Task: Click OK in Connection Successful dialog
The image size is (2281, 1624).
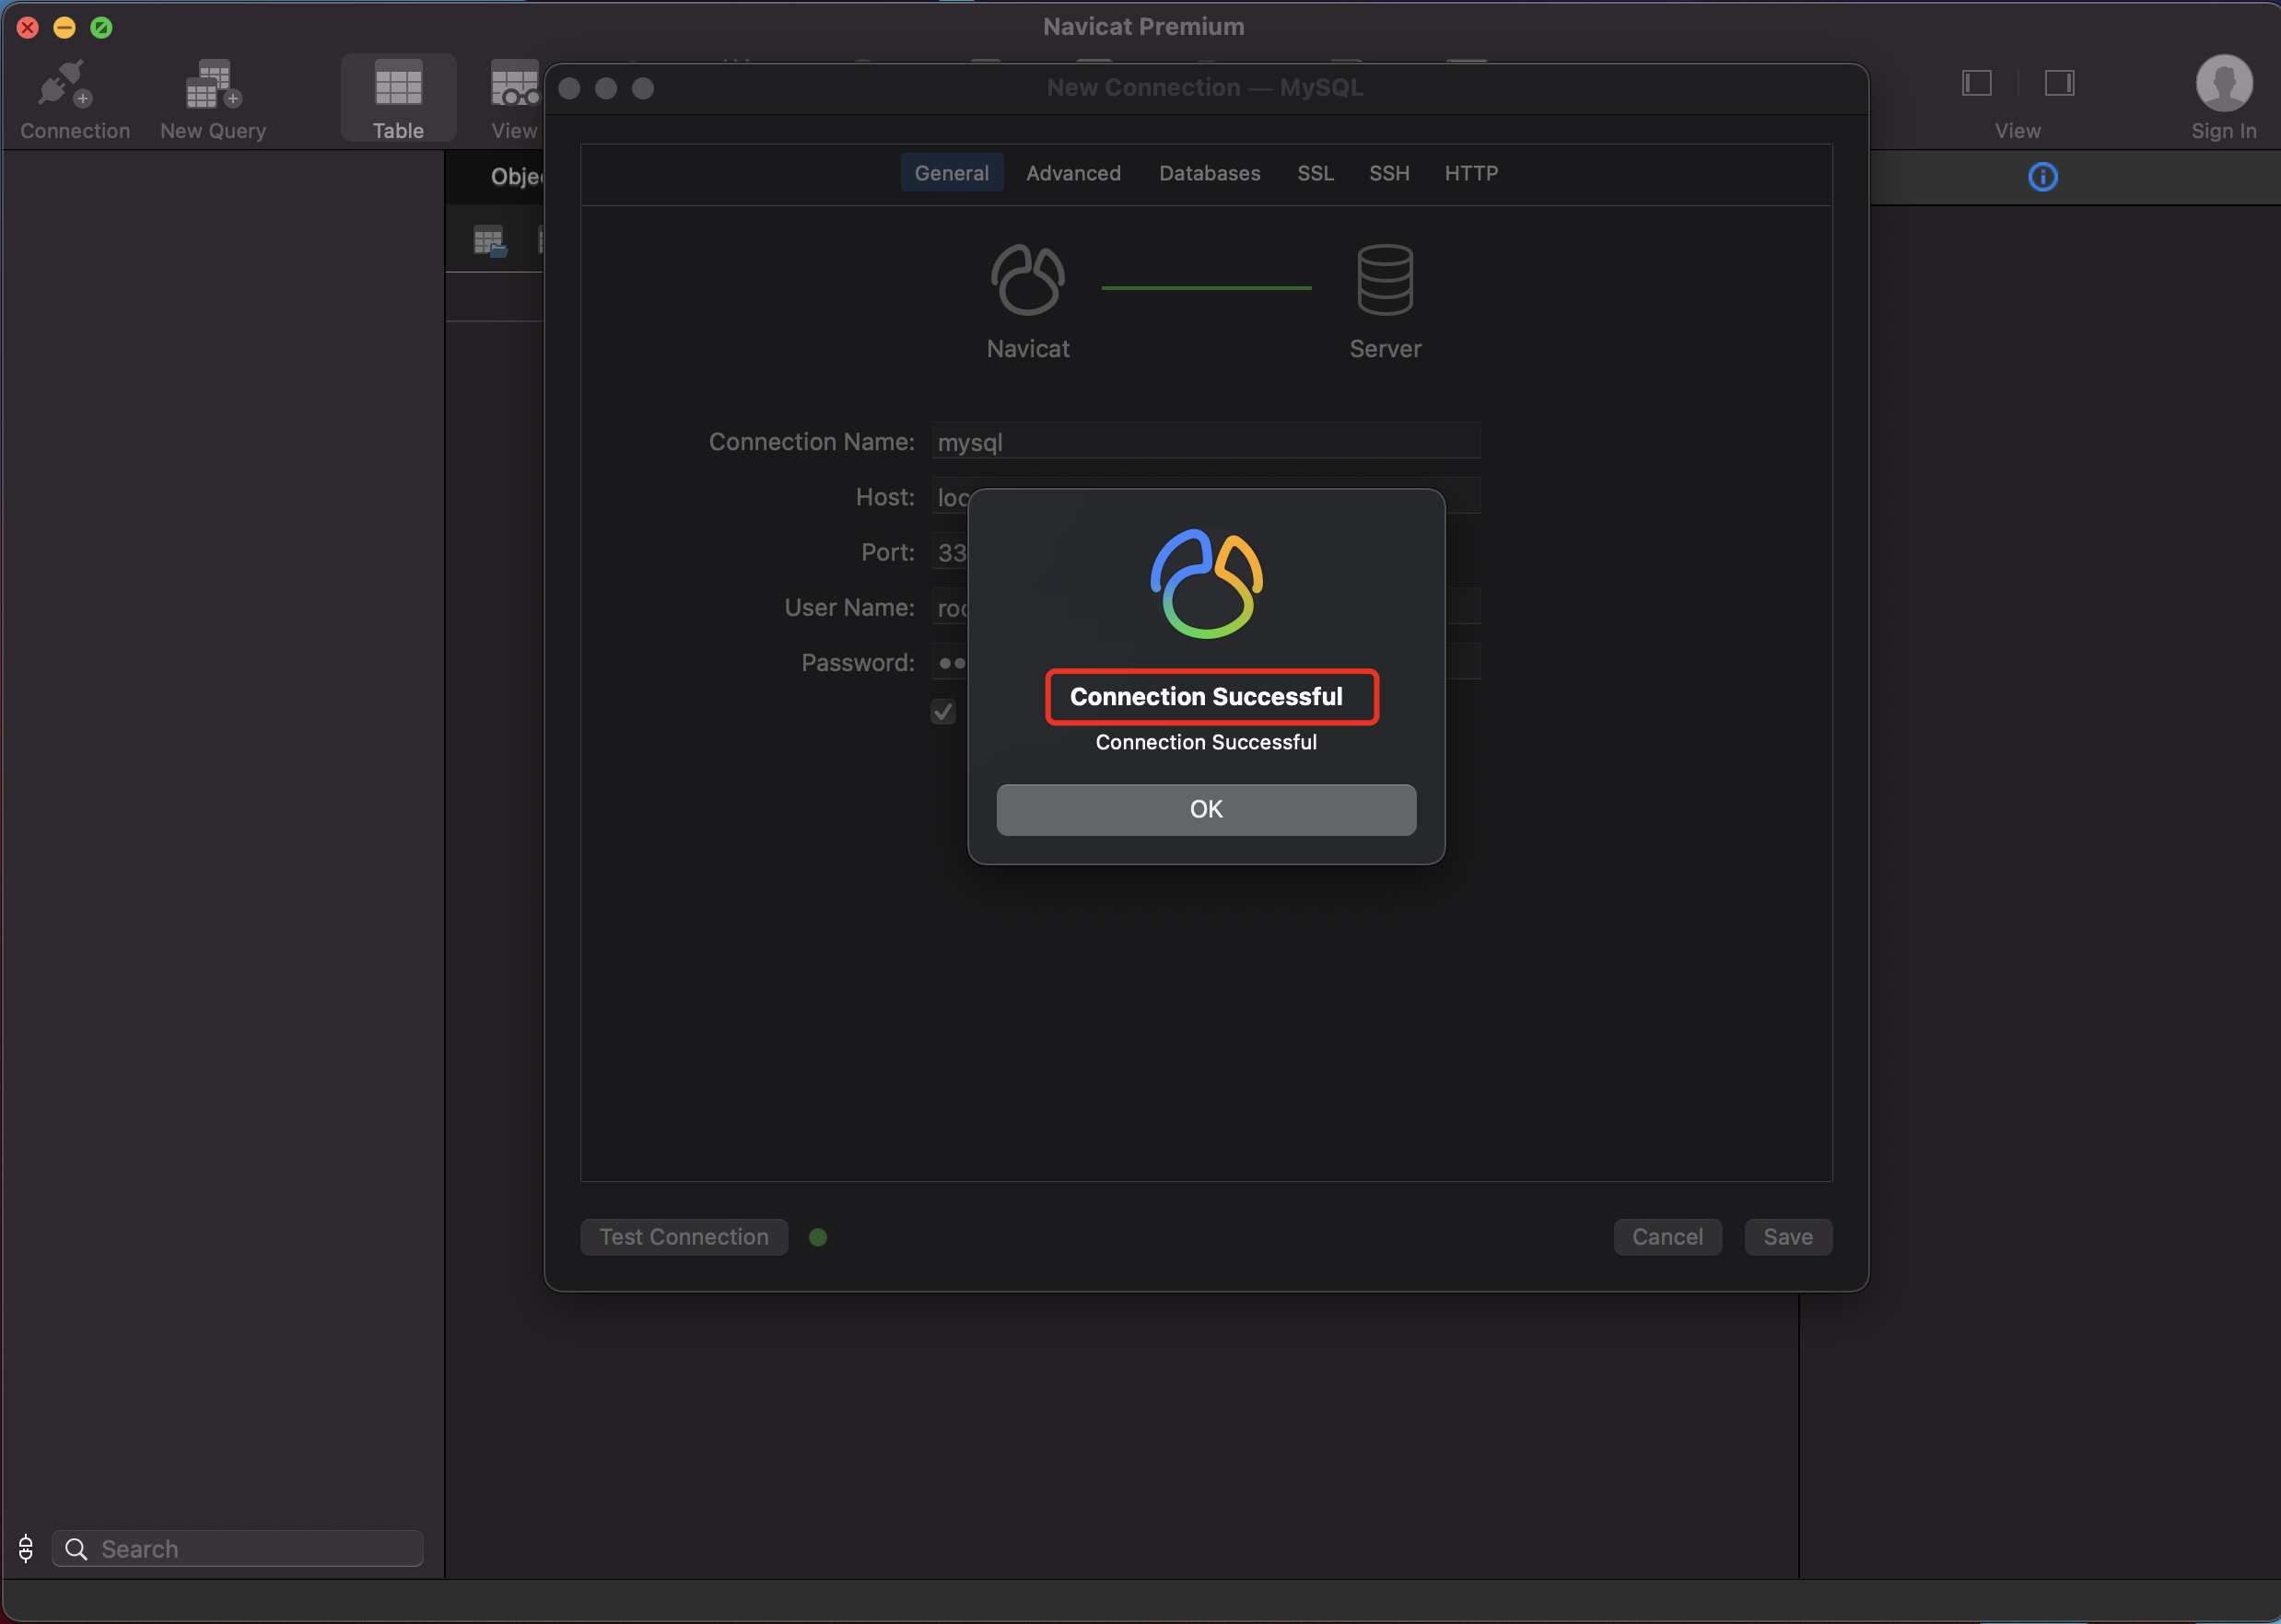Action: click(1206, 809)
